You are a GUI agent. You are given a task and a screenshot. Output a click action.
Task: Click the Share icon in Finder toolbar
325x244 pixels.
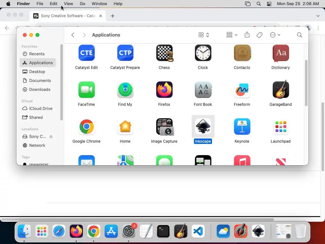tap(247, 35)
